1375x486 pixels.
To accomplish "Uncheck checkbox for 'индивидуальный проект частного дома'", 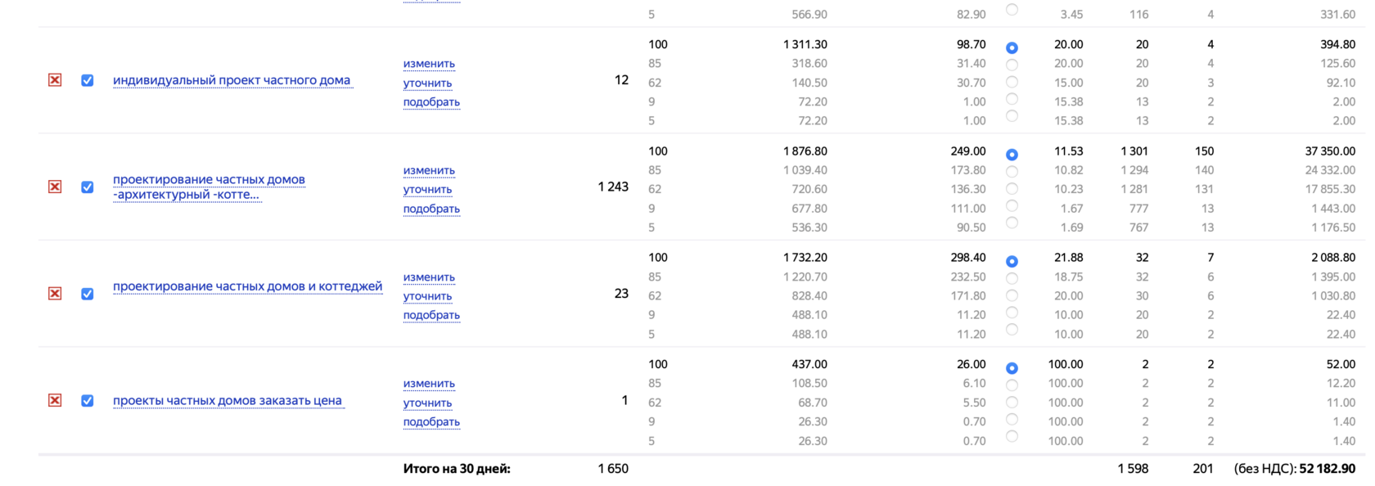I will [88, 80].
